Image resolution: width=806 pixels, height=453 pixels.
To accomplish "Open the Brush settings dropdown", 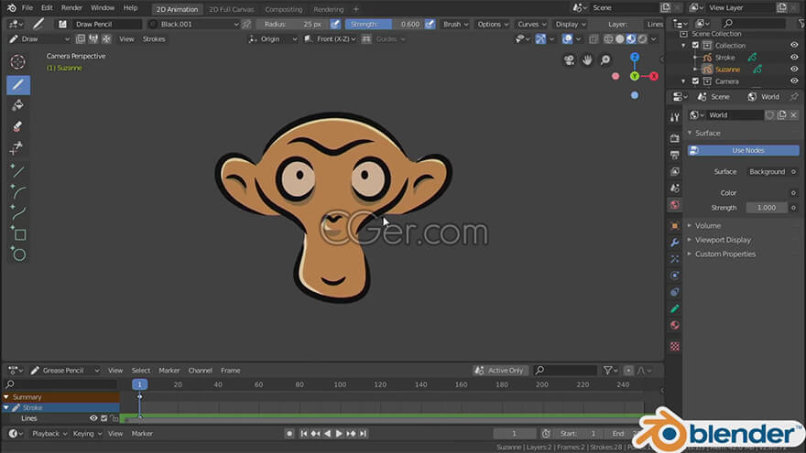I will [x=455, y=24].
